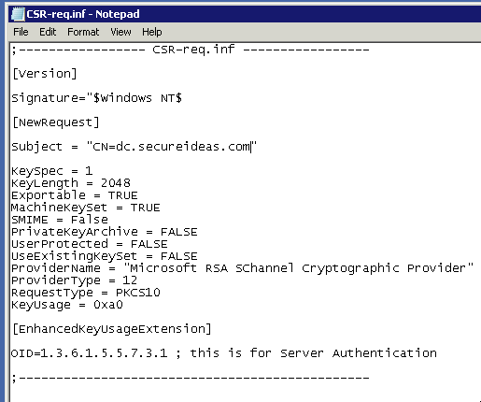Click the KeyLength value 2048
This screenshot has height=402, width=481.
[x=116, y=183]
